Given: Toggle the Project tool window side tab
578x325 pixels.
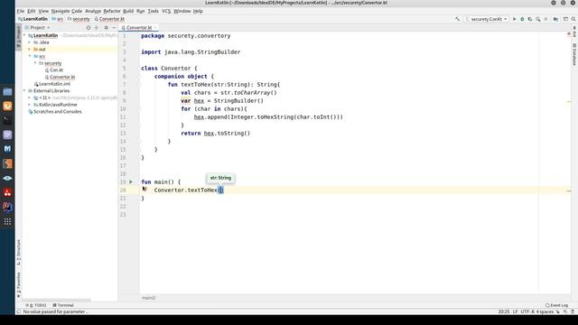Looking at the screenshot, I should pyautogui.click(x=18, y=36).
